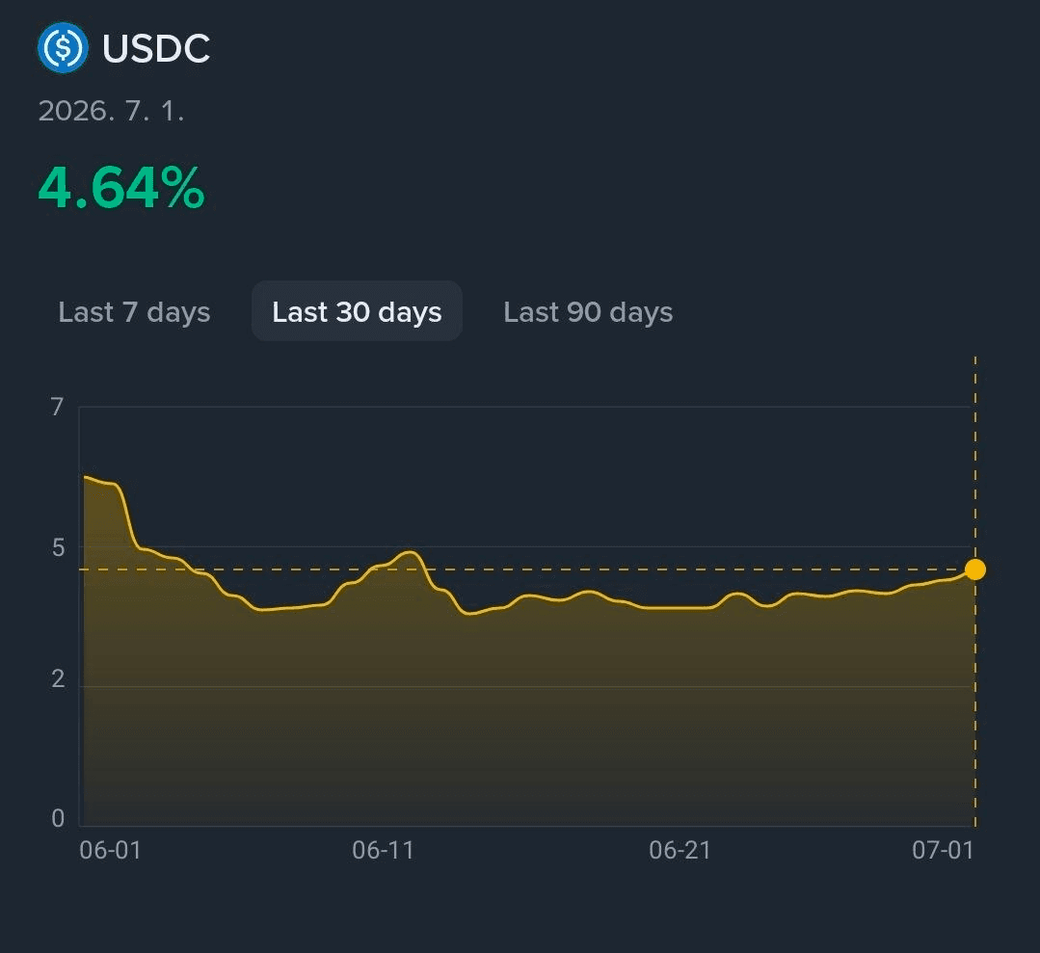
Task: Click the yellow data point marker on chart
Action: (975, 569)
